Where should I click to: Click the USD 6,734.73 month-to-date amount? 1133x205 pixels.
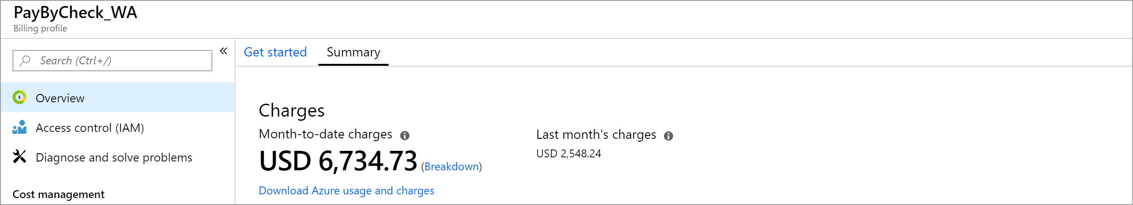[x=338, y=162]
